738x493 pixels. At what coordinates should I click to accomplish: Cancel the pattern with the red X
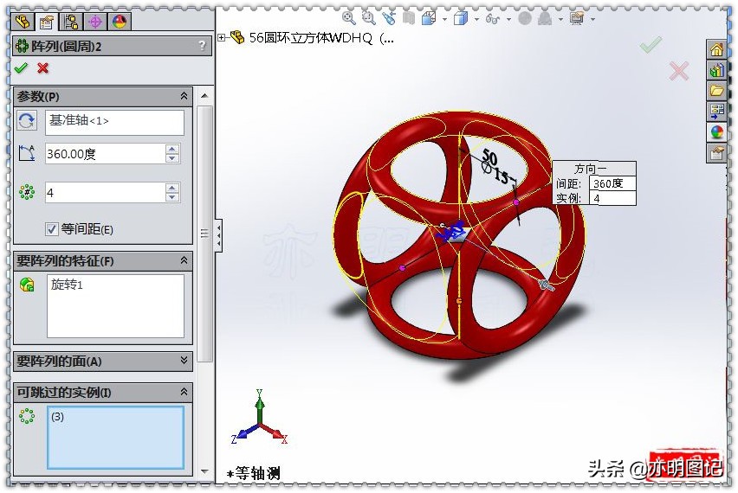click(42, 68)
